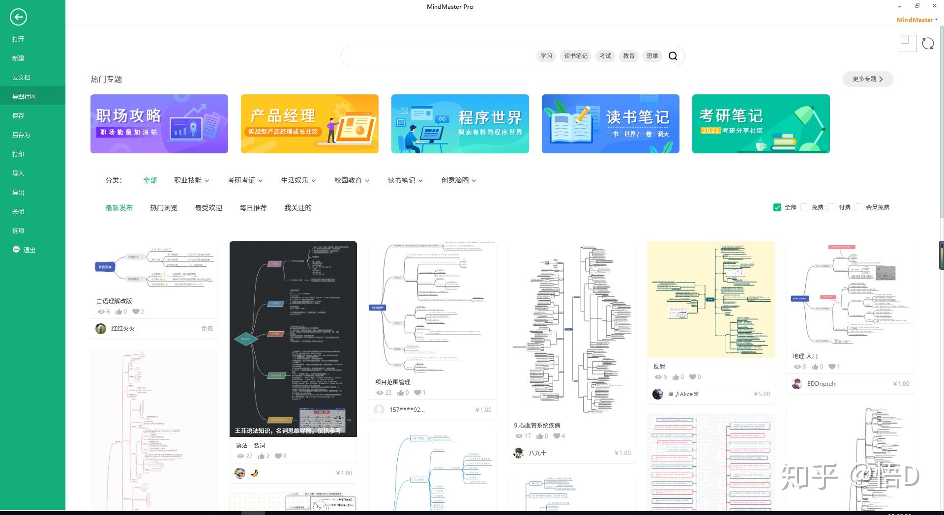The width and height of the screenshot is (944, 515).
Task: Click the user avatar placeholder box
Action: tap(908, 43)
